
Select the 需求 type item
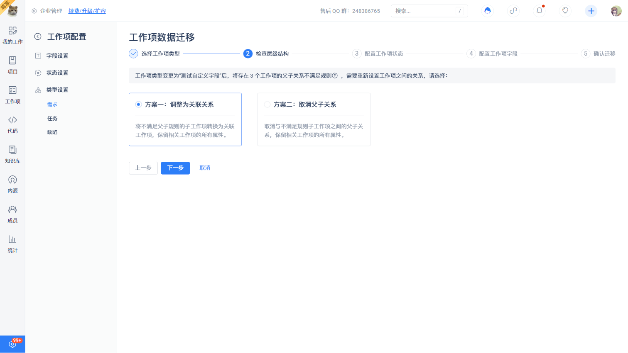point(52,105)
